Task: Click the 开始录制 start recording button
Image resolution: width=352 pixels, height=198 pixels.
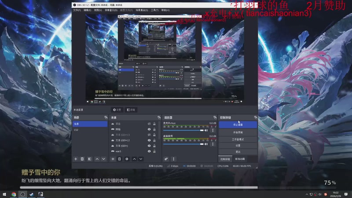Action: coord(238,132)
